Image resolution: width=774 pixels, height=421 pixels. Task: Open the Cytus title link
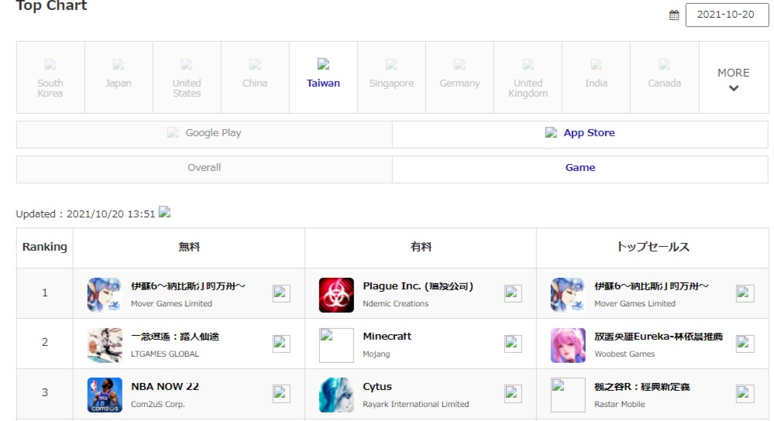pyautogui.click(x=377, y=386)
